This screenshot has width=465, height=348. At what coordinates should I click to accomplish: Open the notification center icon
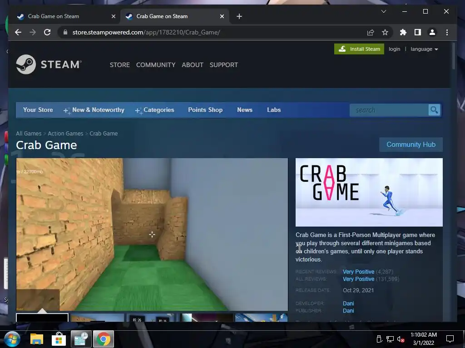pos(450,339)
